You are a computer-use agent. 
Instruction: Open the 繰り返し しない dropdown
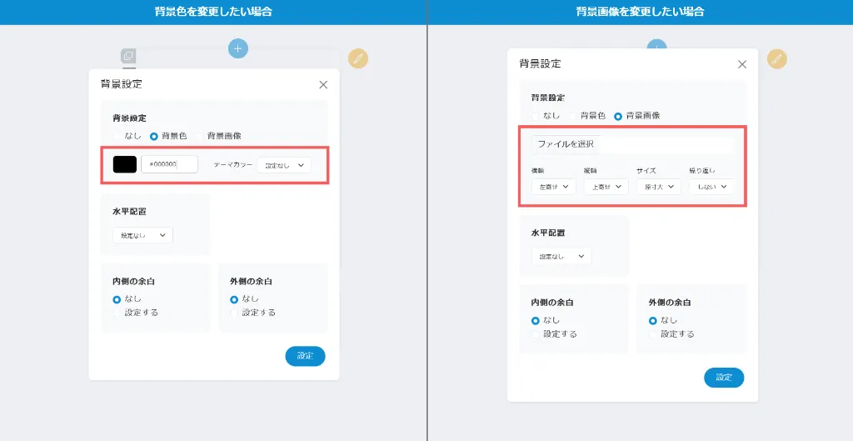[711, 187]
